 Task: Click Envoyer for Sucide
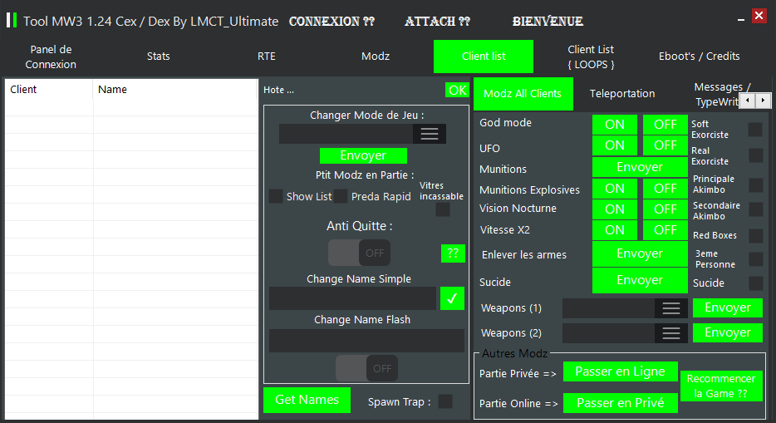click(x=640, y=281)
